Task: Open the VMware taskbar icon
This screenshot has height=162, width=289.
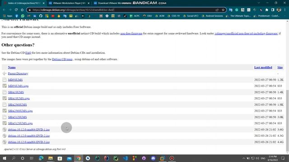Action: coord(163,158)
